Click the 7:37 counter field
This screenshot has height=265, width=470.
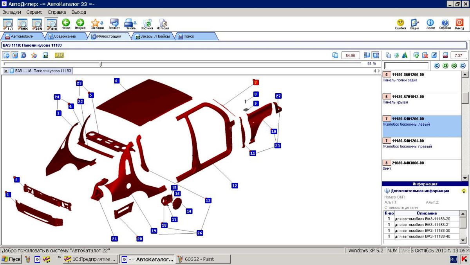click(459, 55)
